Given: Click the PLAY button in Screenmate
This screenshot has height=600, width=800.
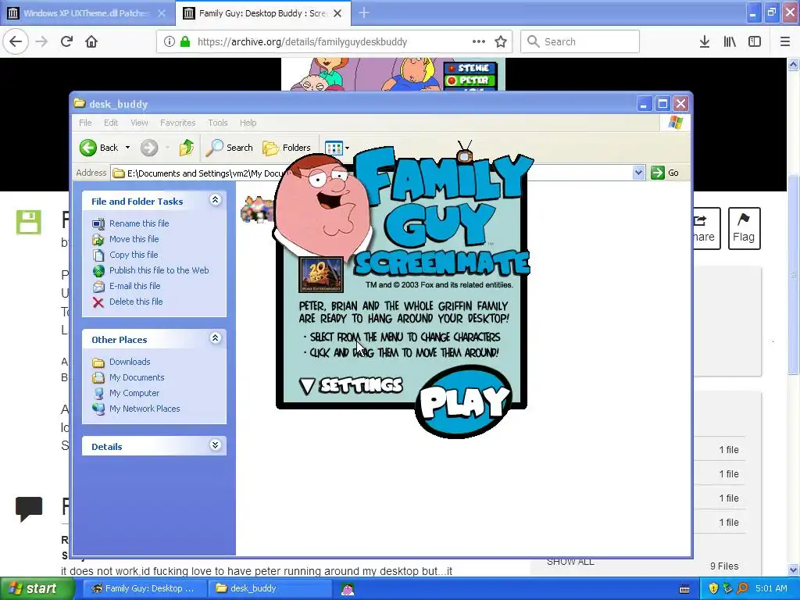Looking at the screenshot, I should click(464, 401).
